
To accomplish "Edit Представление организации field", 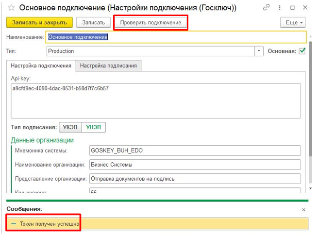I will pos(195,179).
